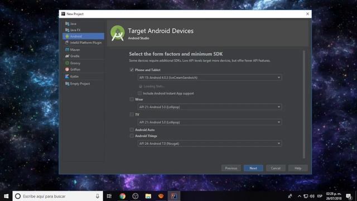357x201 pixels.
Task: Open Task View in taskbar
Action: click(x=109, y=196)
